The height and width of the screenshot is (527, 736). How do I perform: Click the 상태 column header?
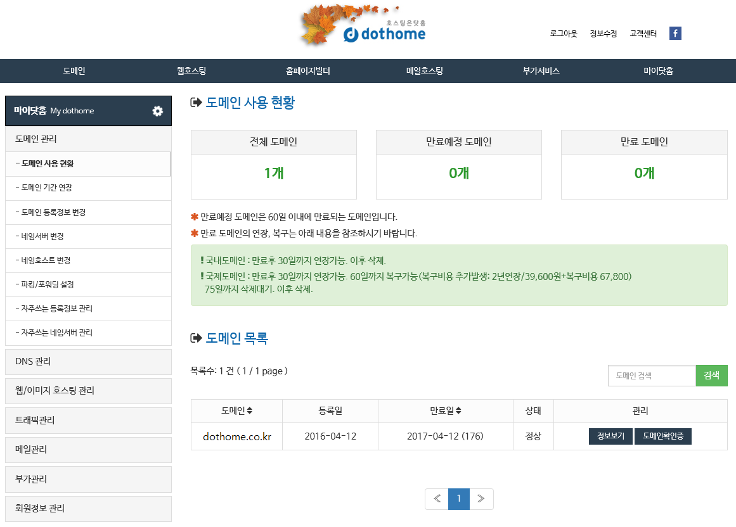click(533, 411)
